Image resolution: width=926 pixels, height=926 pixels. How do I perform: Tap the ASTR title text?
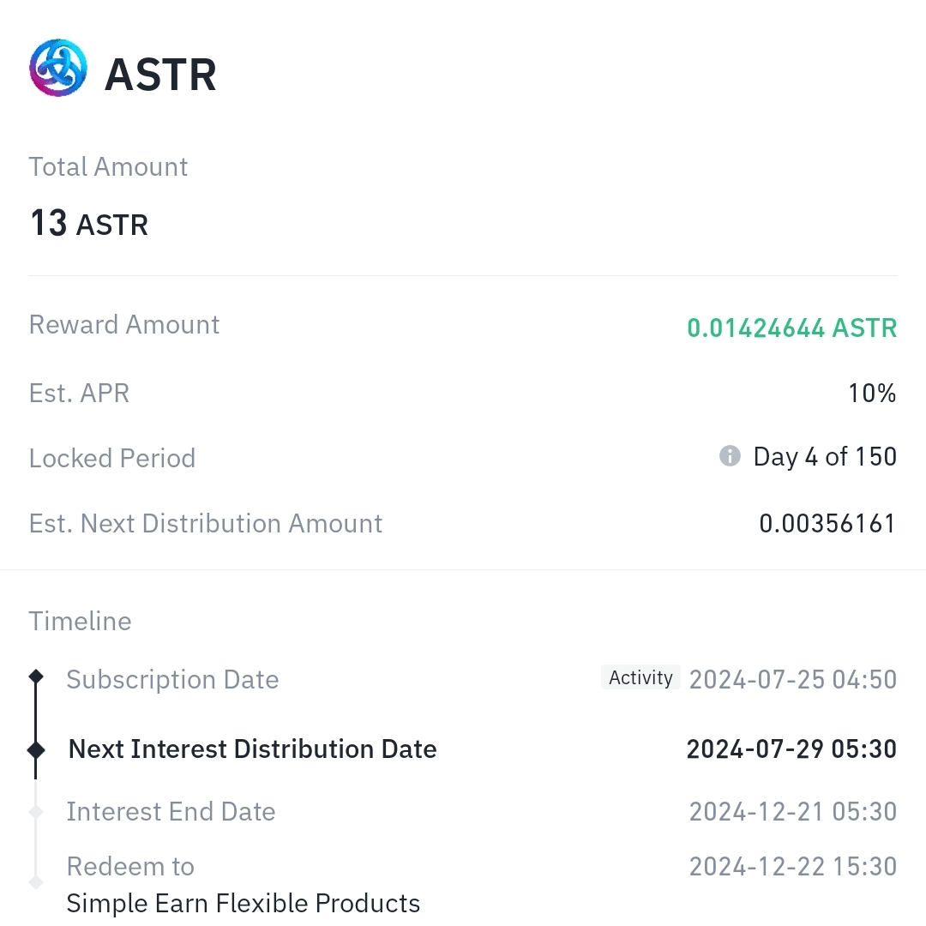(x=160, y=75)
